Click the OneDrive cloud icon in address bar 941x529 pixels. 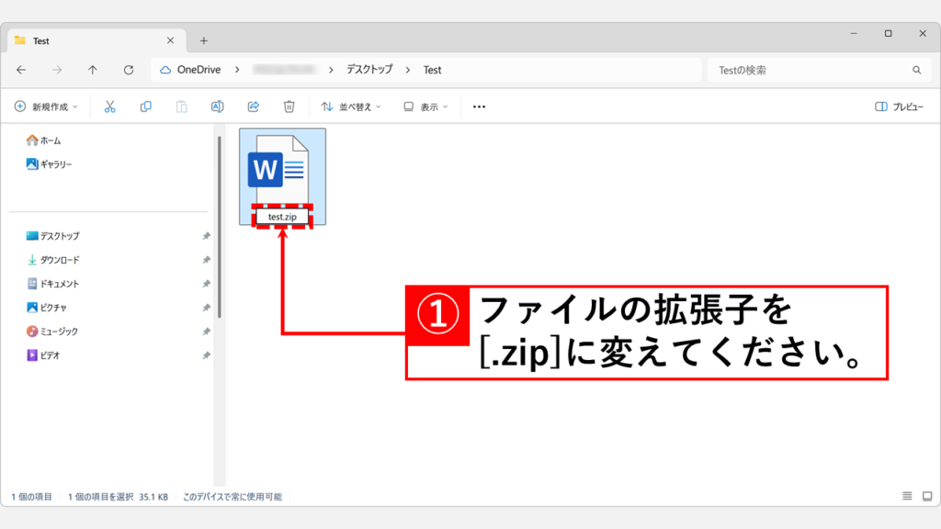(x=165, y=70)
